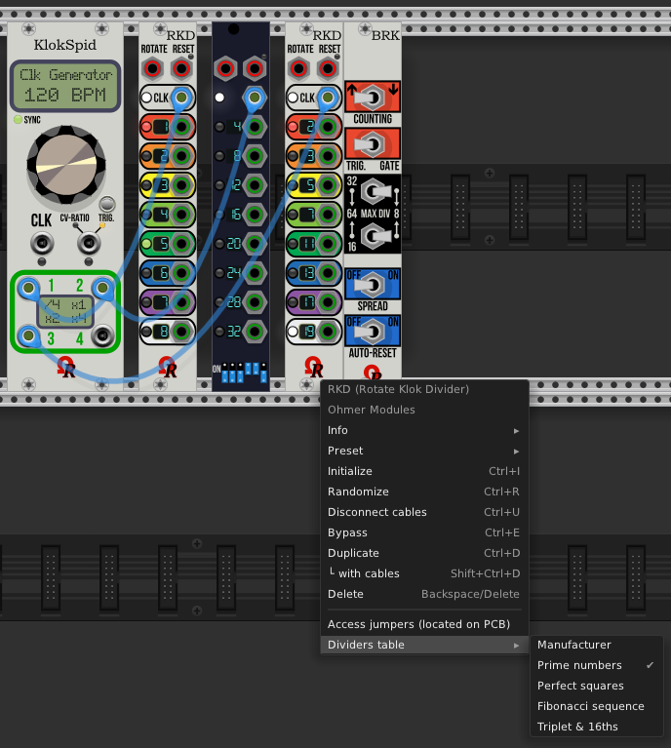Click KlokSpid output jack 2
Viewport: 671px width, 748px height.
pyautogui.click(x=102, y=288)
